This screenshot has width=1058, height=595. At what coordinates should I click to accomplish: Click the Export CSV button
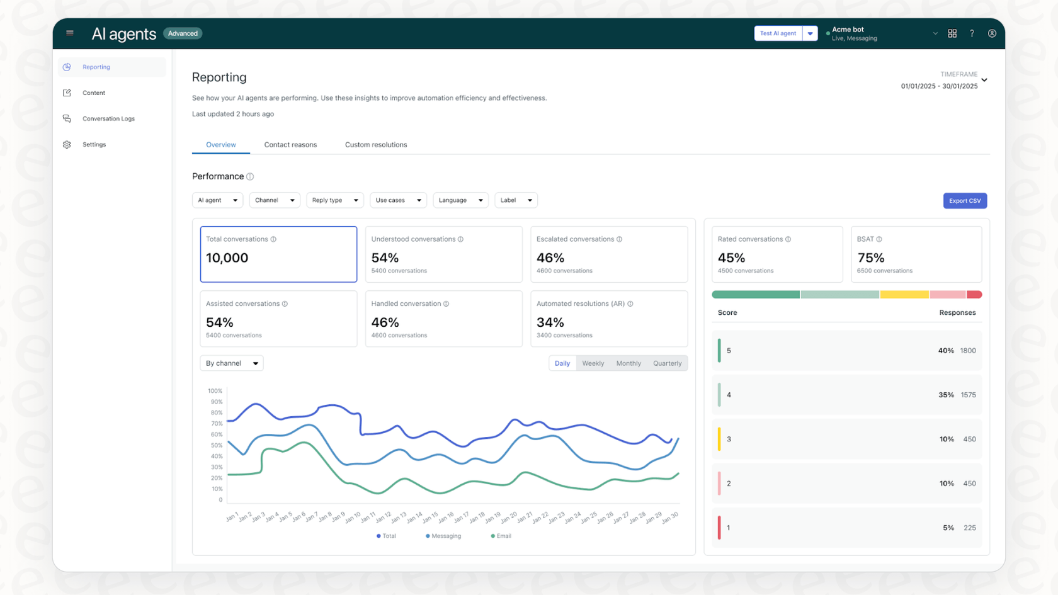(x=965, y=200)
